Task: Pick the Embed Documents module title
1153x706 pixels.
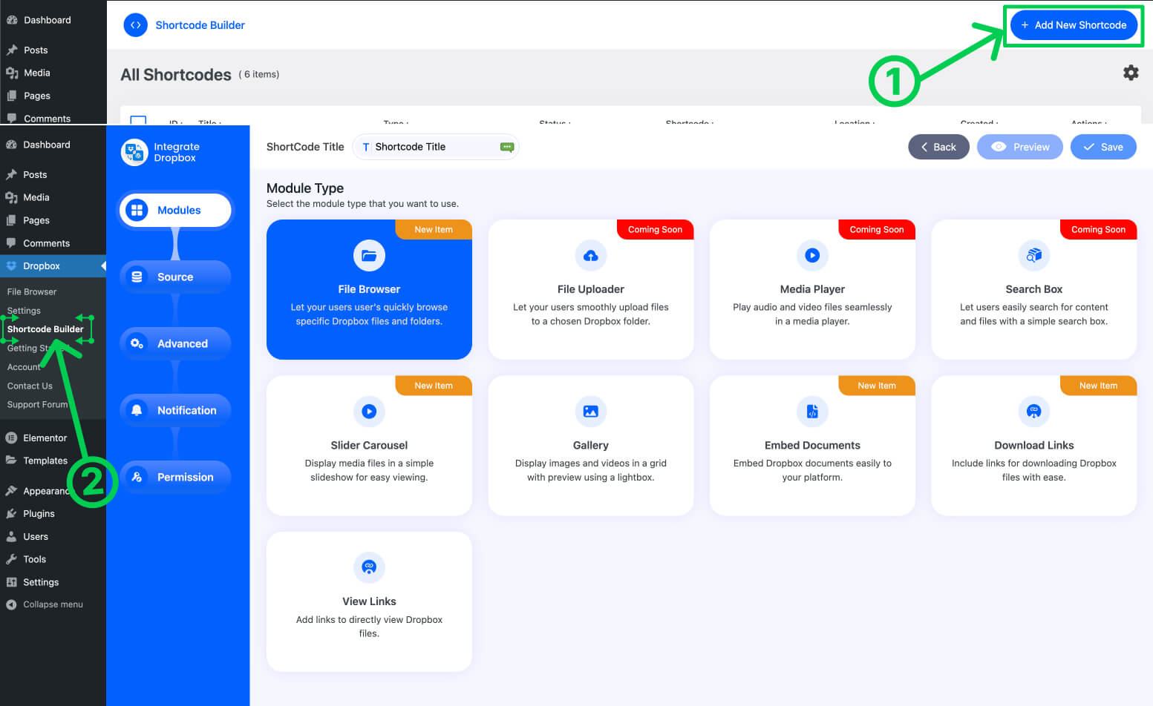Action: pyautogui.click(x=812, y=445)
